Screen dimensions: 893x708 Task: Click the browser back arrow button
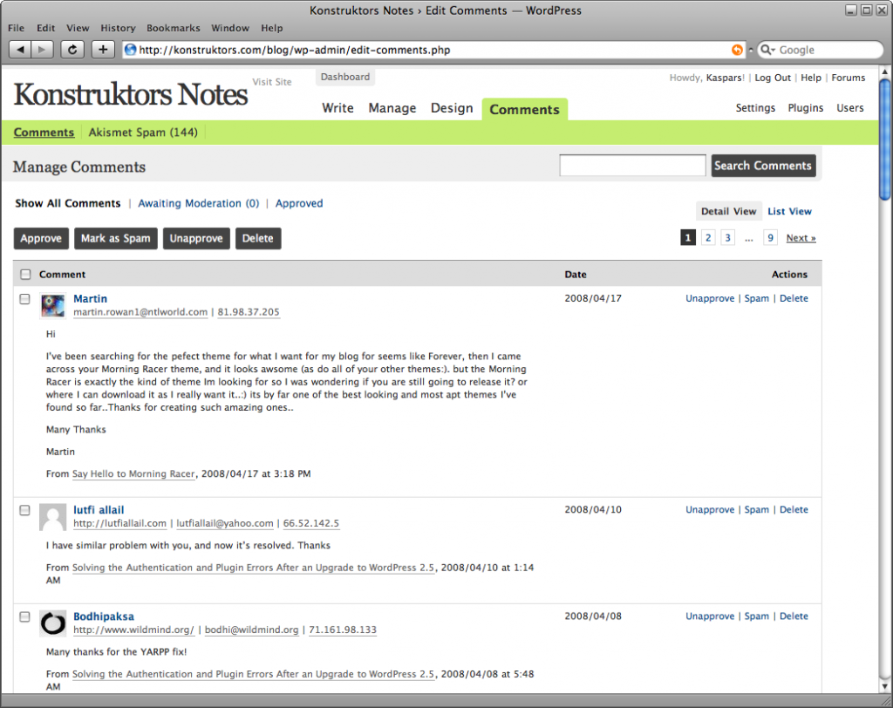point(20,50)
